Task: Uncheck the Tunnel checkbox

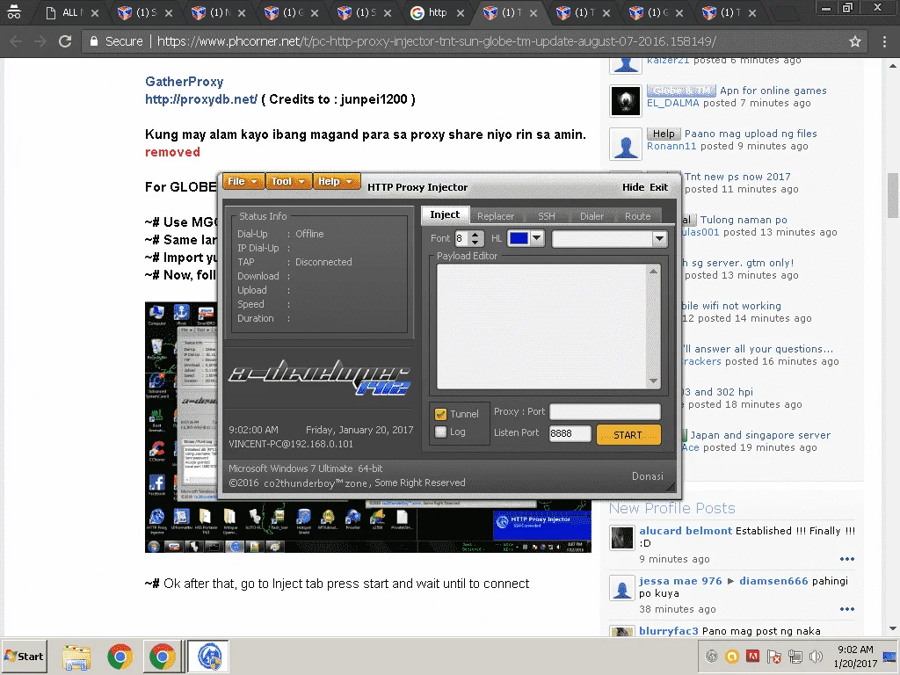Action: tap(441, 414)
